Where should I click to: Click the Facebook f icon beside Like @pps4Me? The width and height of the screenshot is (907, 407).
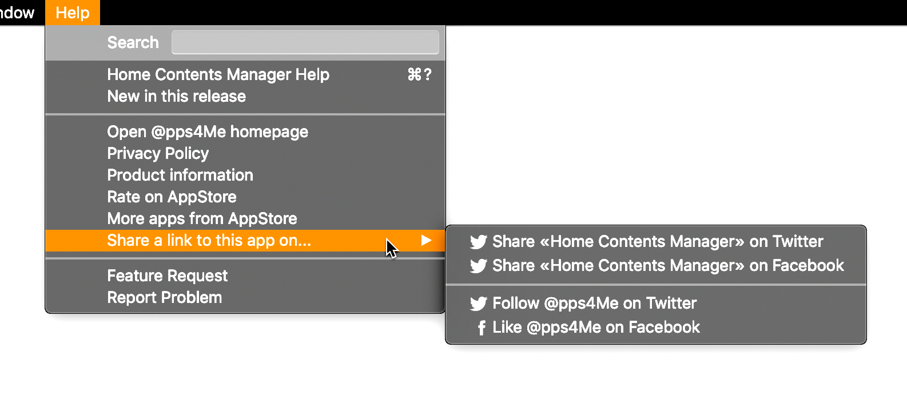(x=482, y=328)
